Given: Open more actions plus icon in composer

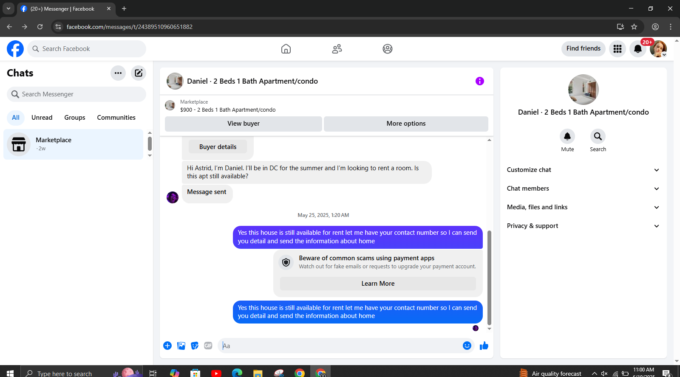Looking at the screenshot, I should point(167,346).
